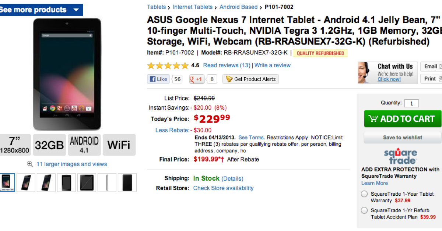442x231 pixels.
Task: Click the Facebook Like button
Action: [x=158, y=79]
